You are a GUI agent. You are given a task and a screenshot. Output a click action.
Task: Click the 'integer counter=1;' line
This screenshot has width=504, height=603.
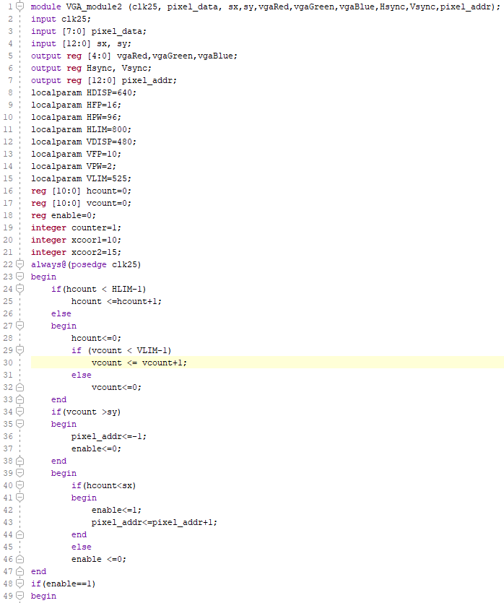[76, 227]
